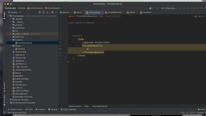
Task: Click the Debug bug icon in toolbar
Action: (184, 8)
